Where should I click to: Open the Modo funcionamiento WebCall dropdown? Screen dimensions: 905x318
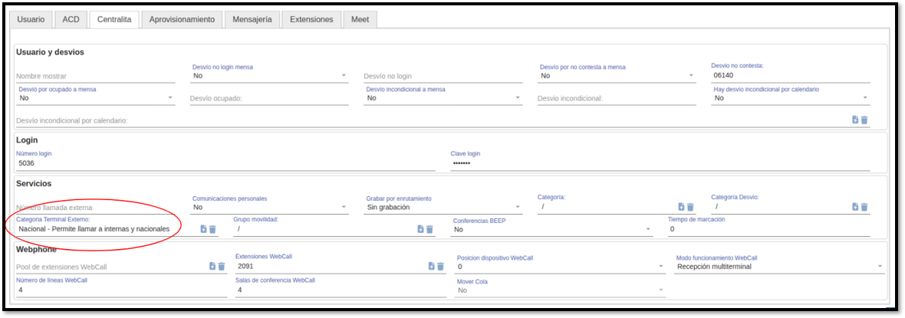(779, 267)
